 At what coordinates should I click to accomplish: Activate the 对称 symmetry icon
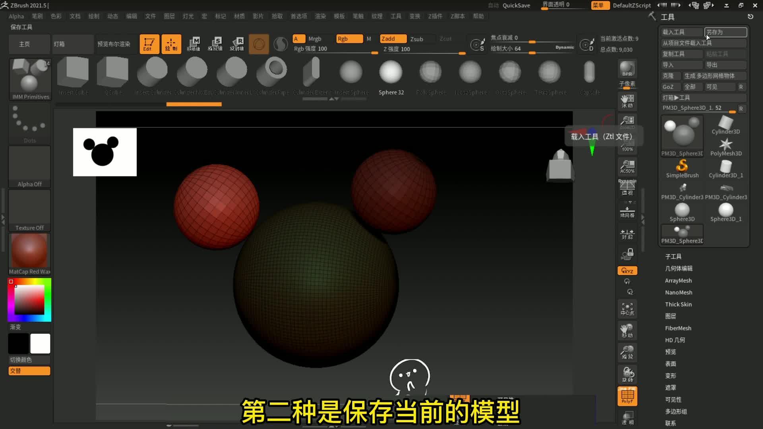pos(627,234)
